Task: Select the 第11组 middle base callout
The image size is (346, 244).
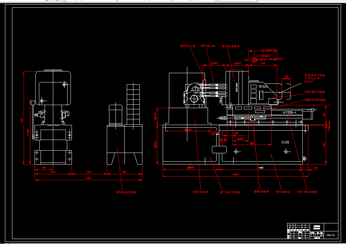Action: click(x=230, y=192)
